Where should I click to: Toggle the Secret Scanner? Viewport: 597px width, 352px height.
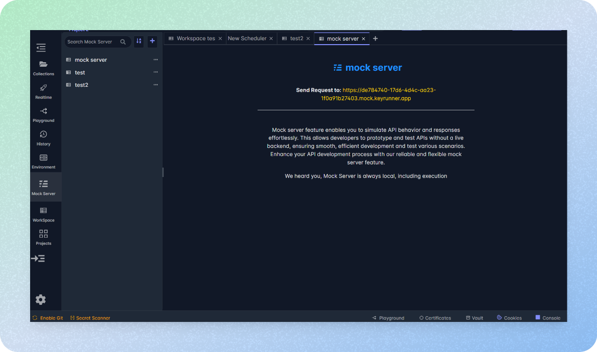pyautogui.click(x=90, y=317)
